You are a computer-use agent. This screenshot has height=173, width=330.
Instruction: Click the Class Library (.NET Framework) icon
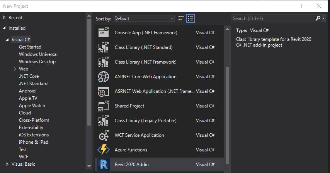104,62
